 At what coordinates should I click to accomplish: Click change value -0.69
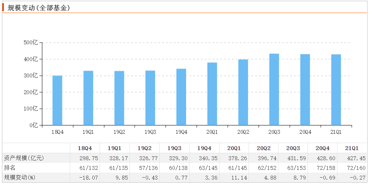[328, 178]
